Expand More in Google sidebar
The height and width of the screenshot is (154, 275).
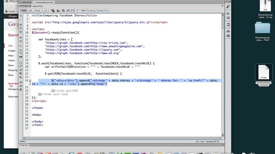(x=11, y=75)
